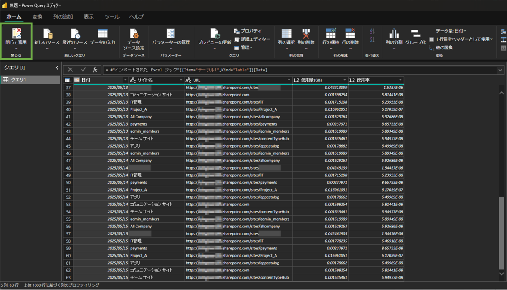Open the 日付 column filter dropdown
Screen dimensions: 507x290
coord(125,80)
